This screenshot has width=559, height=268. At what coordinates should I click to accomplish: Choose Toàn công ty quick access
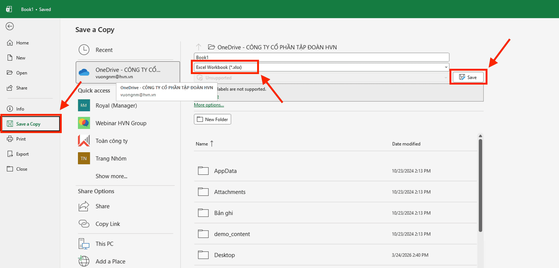(x=111, y=141)
